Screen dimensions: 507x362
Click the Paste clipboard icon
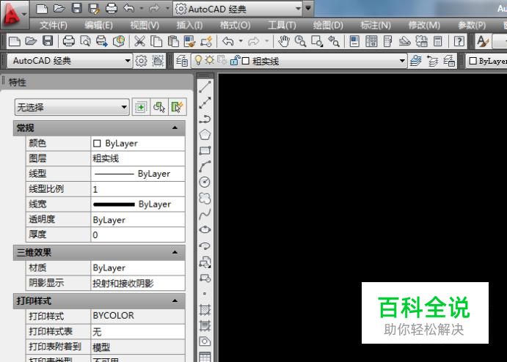tap(174, 41)
